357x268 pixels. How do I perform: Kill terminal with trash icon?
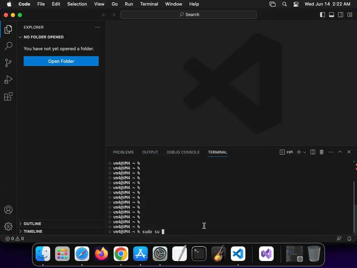click(x=321, y=152)
